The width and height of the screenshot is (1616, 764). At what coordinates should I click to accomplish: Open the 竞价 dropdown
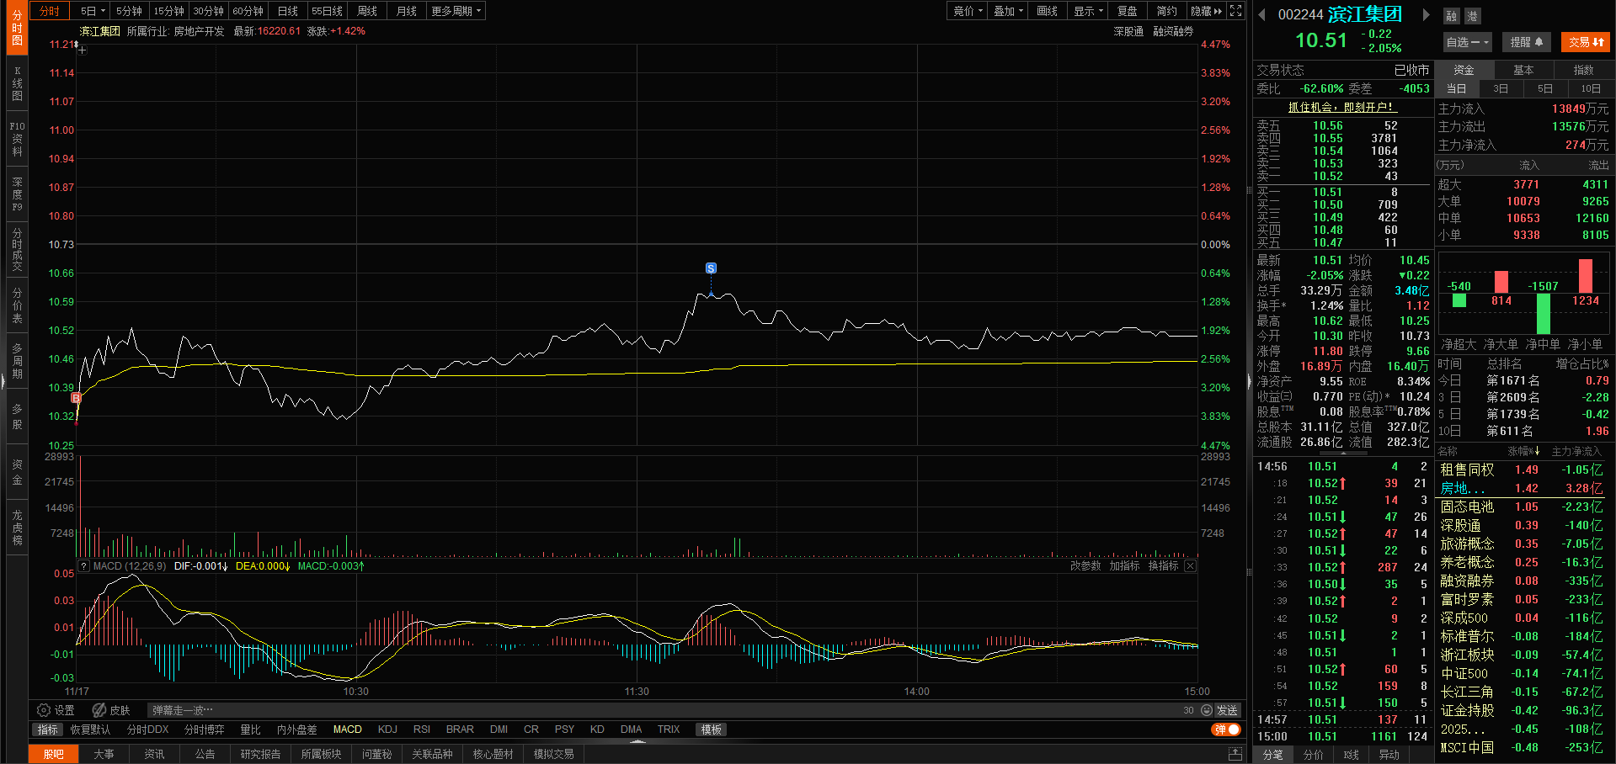pos(968,11)
